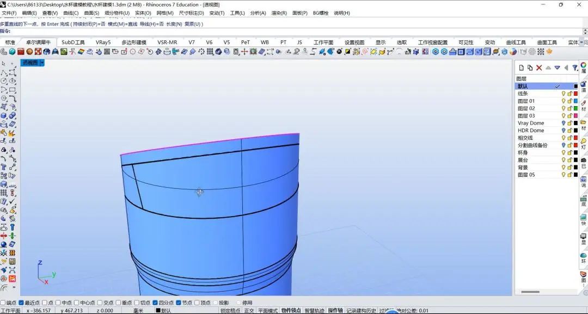Click the 长度(N) command option
Viewport: 588px width, 314px height.
(174, 24)
